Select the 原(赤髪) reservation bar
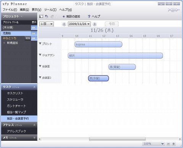 98,78
